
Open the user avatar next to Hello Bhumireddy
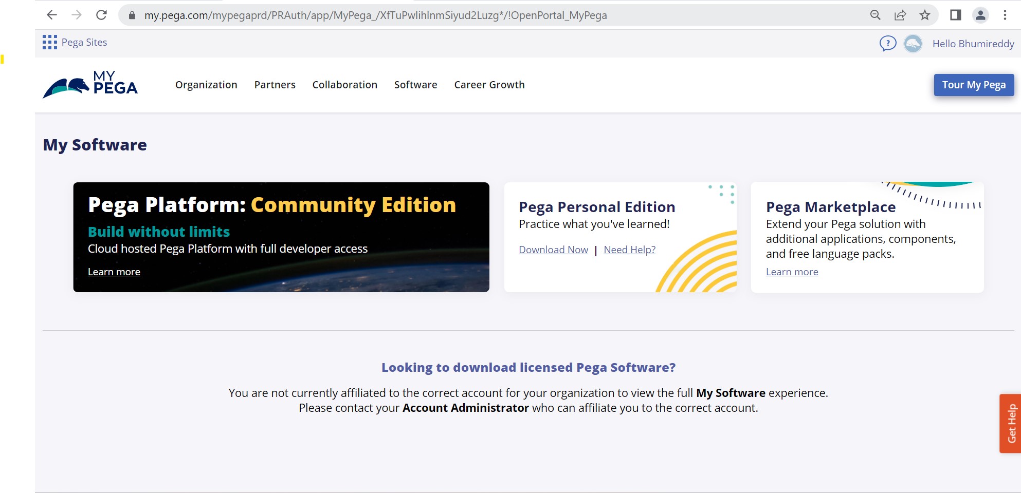[913, 44]
